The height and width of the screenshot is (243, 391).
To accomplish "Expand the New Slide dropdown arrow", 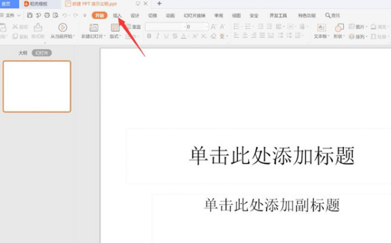I will (x=104, y=36).
